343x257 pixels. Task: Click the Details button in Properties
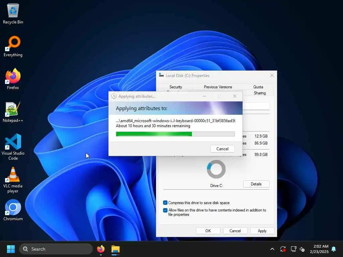click(256, 184)
